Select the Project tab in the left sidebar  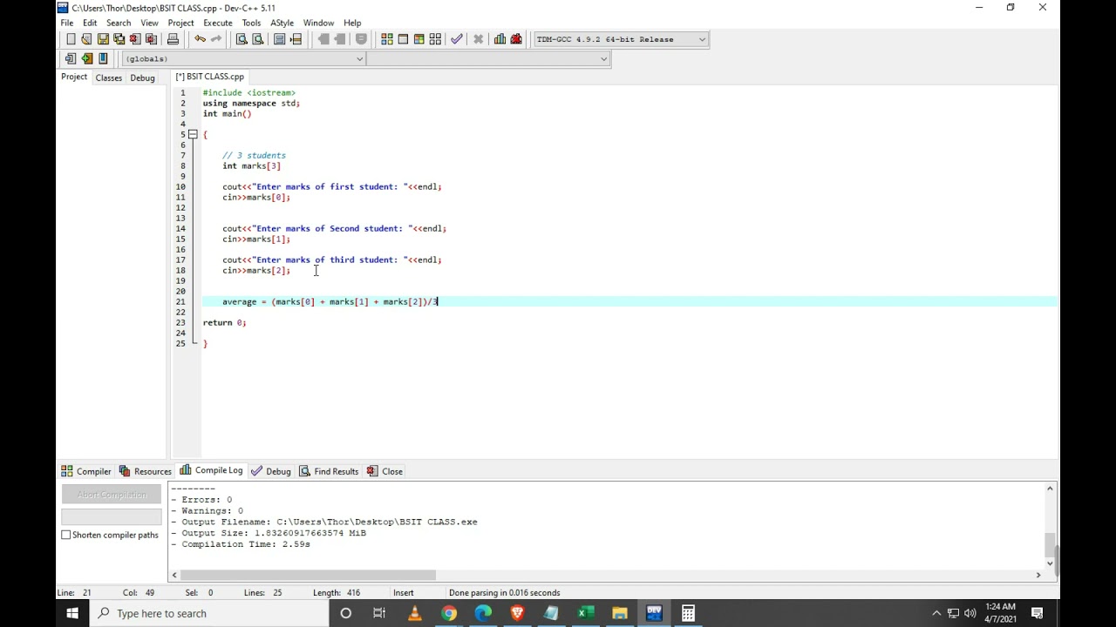click(x=74, y=77)
